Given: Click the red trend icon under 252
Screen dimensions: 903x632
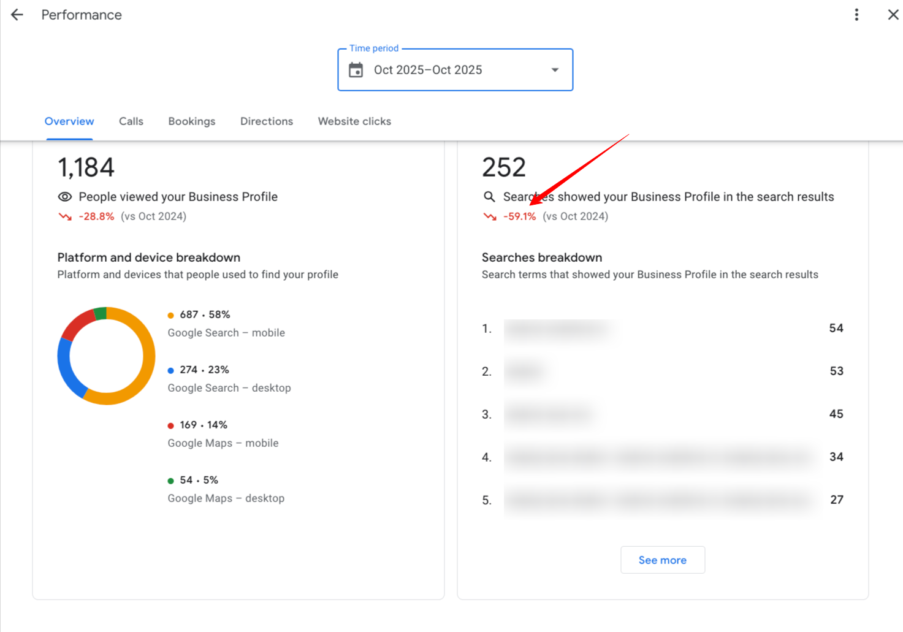Looking at the screenshot, I should [x=489, y=216].
